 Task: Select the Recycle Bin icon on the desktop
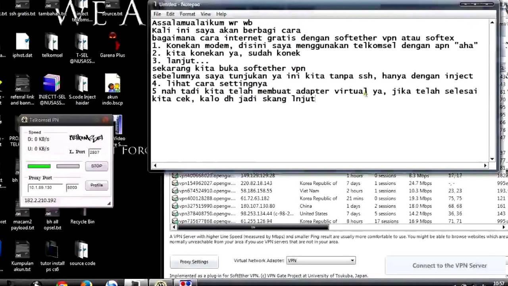tap(82, 216)
